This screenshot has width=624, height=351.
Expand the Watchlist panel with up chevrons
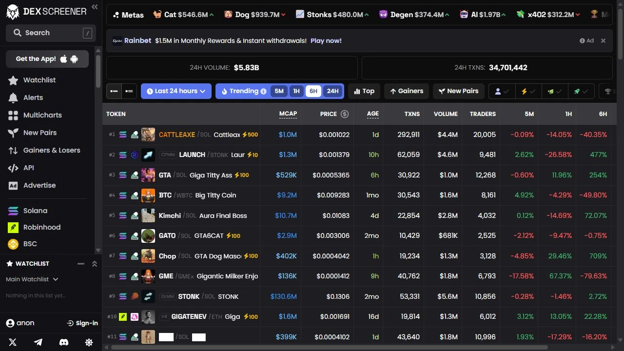point(95,264)
